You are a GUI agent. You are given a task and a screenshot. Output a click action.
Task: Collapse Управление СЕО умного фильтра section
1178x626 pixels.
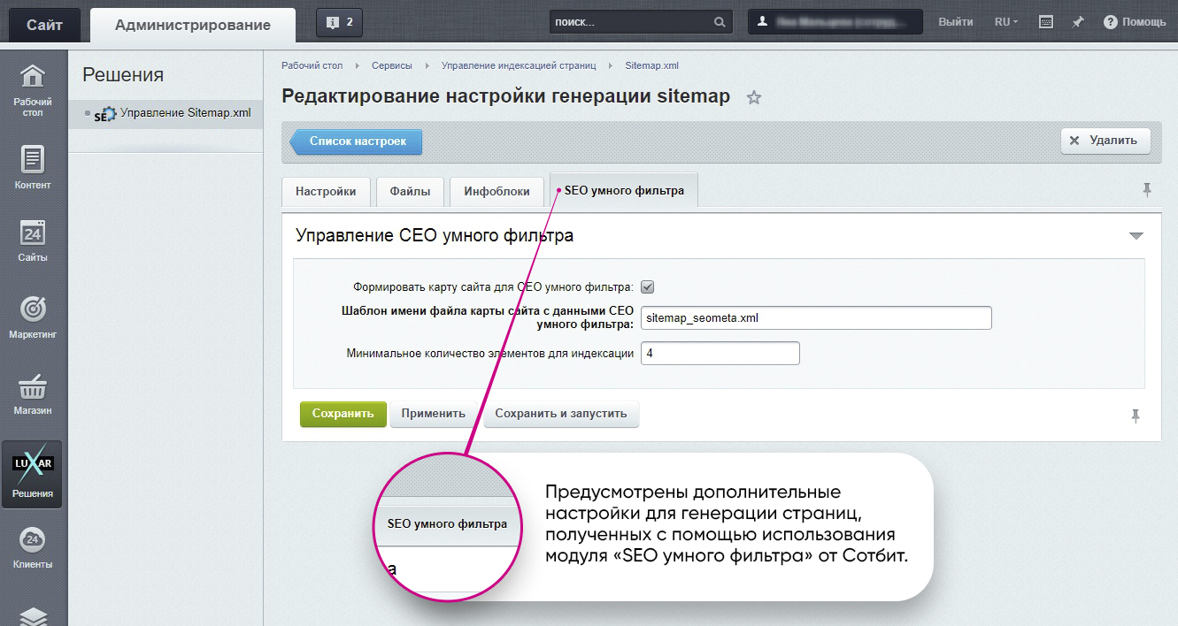1136,236
